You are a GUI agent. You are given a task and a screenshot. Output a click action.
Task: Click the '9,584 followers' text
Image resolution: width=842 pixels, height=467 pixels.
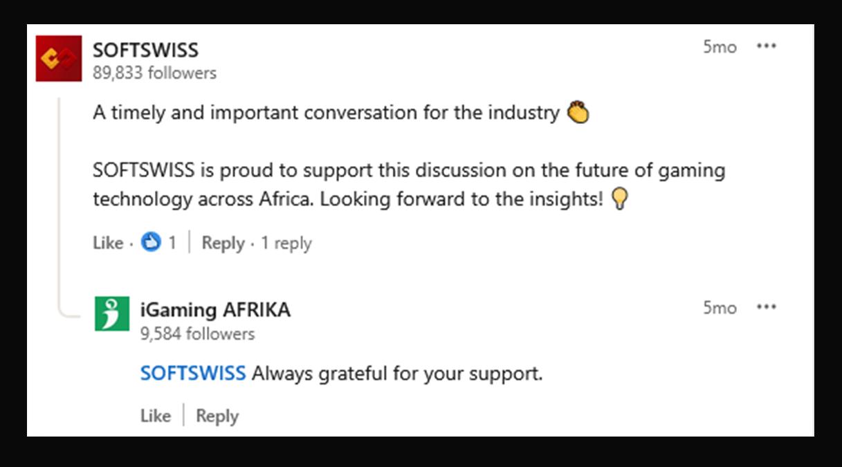coord(197,333)
